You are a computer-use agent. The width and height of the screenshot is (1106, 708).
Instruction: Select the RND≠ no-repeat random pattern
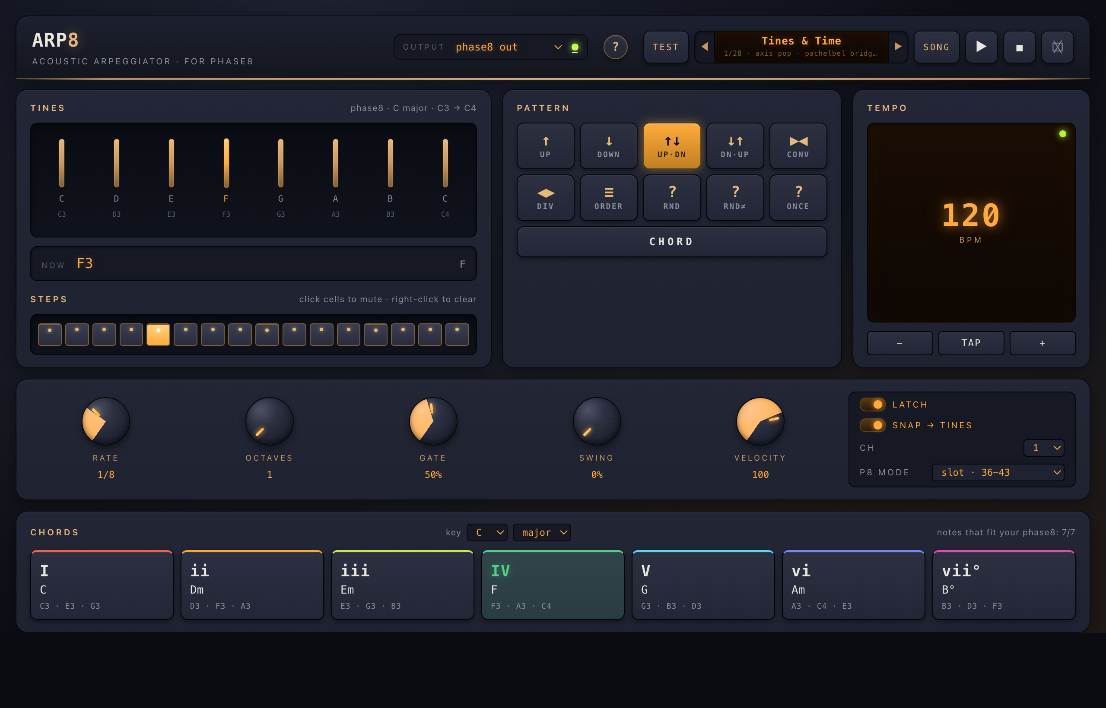pos(735,198)
